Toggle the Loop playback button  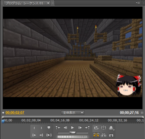[x=96, y=128]
